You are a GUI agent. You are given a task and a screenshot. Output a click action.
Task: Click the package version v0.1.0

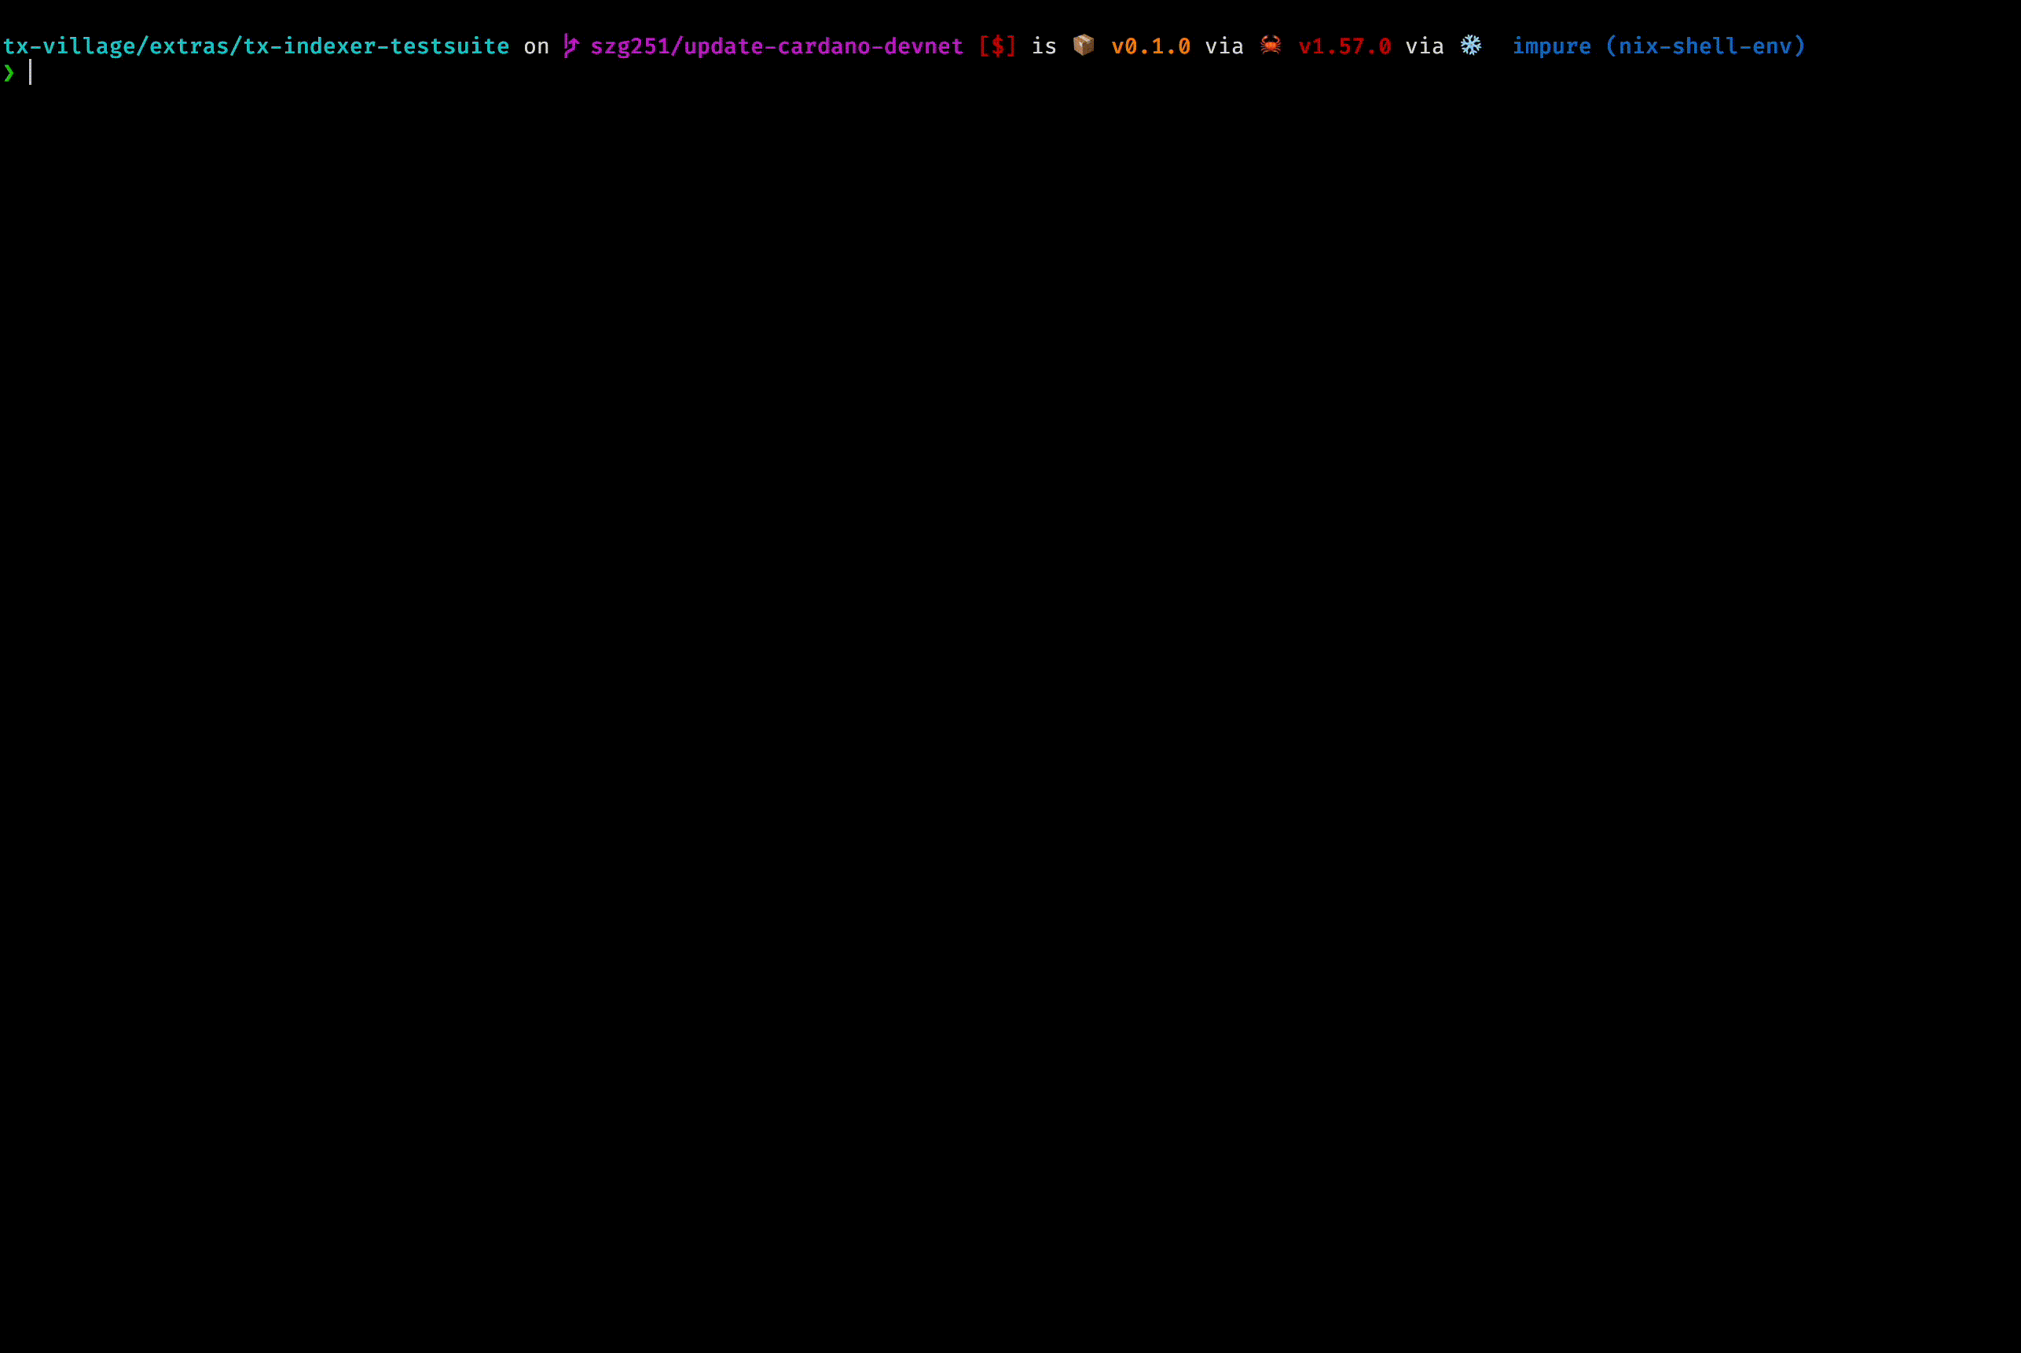point(1150,46)
